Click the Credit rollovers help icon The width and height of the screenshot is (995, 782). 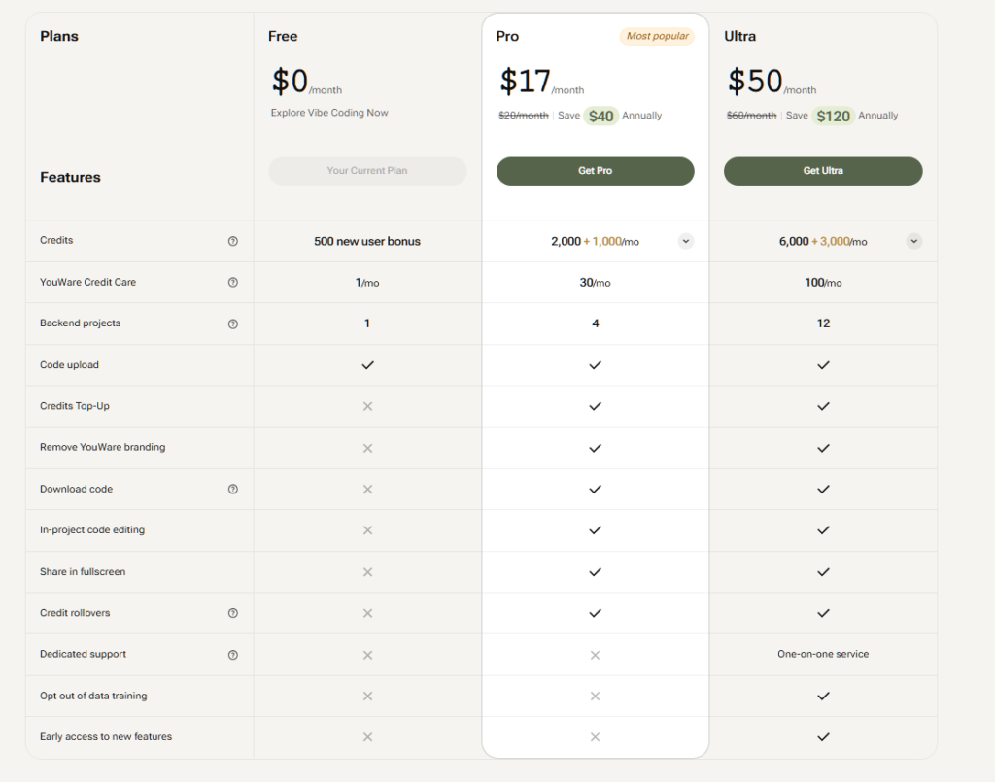point(232,613)
